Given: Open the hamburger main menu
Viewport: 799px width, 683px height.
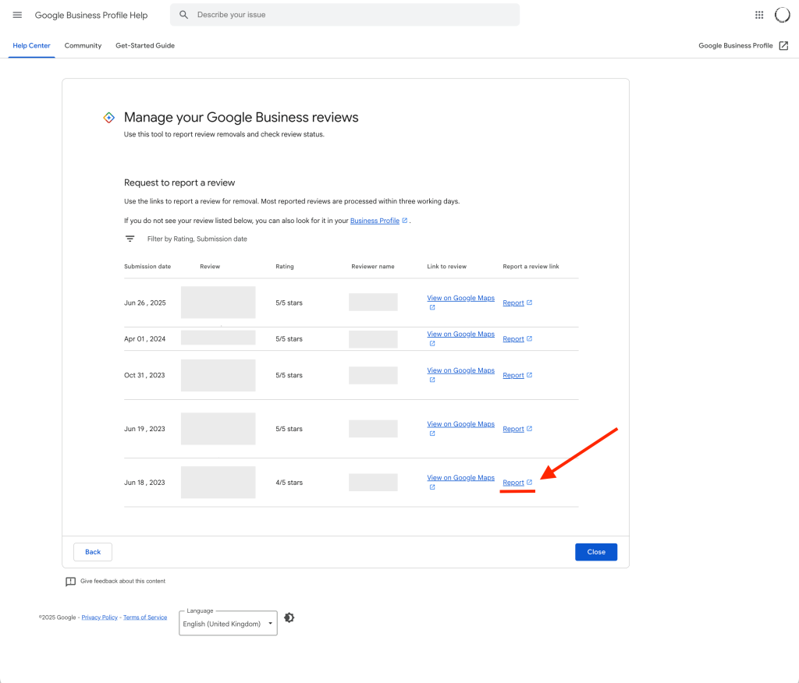Looking at the screenshot, I should pos(17,15).
